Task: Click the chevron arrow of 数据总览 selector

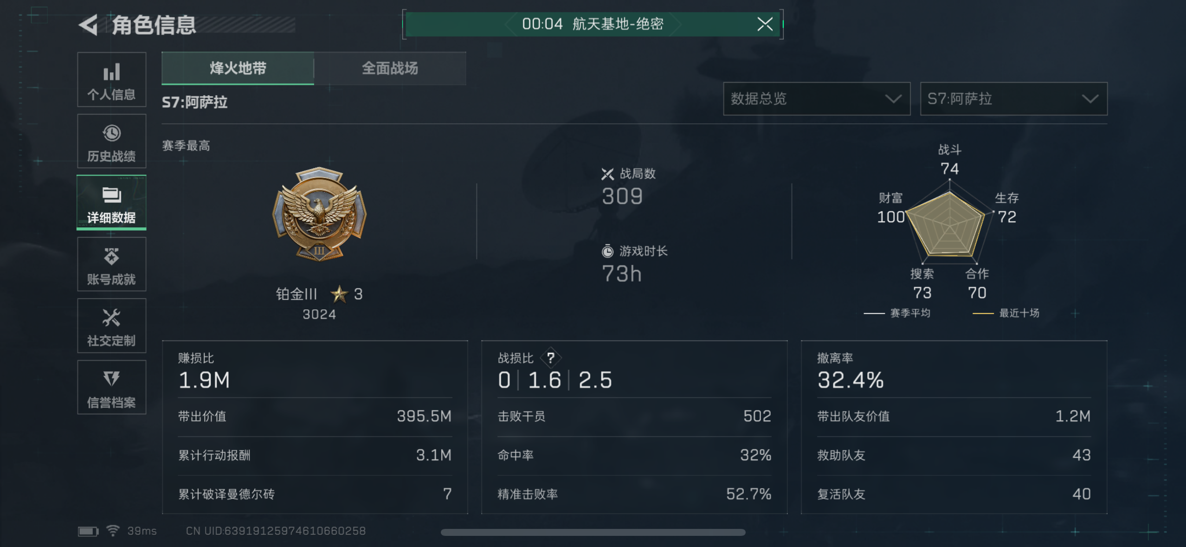Action: 893,99
